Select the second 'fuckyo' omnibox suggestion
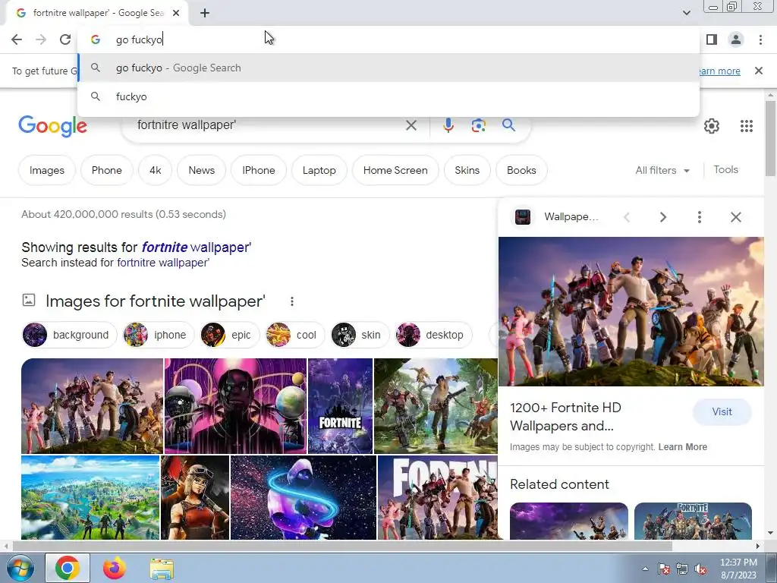The image size is (777, 583). click(388, 96)
